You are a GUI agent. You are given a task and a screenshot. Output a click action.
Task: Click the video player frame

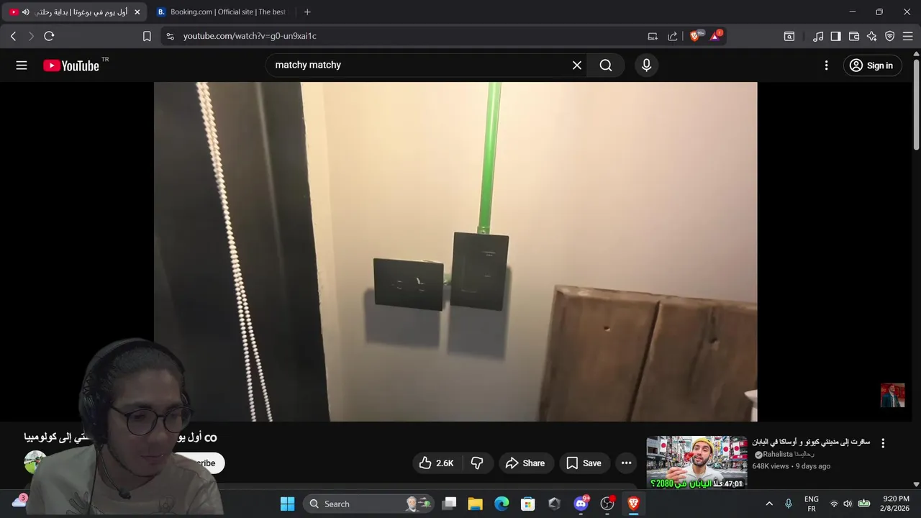coord(455,251)
